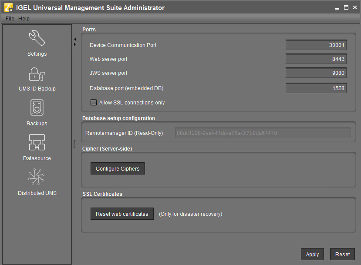Viewport: 361px width, 265px height.
Task: Open the File menu
Action: 10,19
